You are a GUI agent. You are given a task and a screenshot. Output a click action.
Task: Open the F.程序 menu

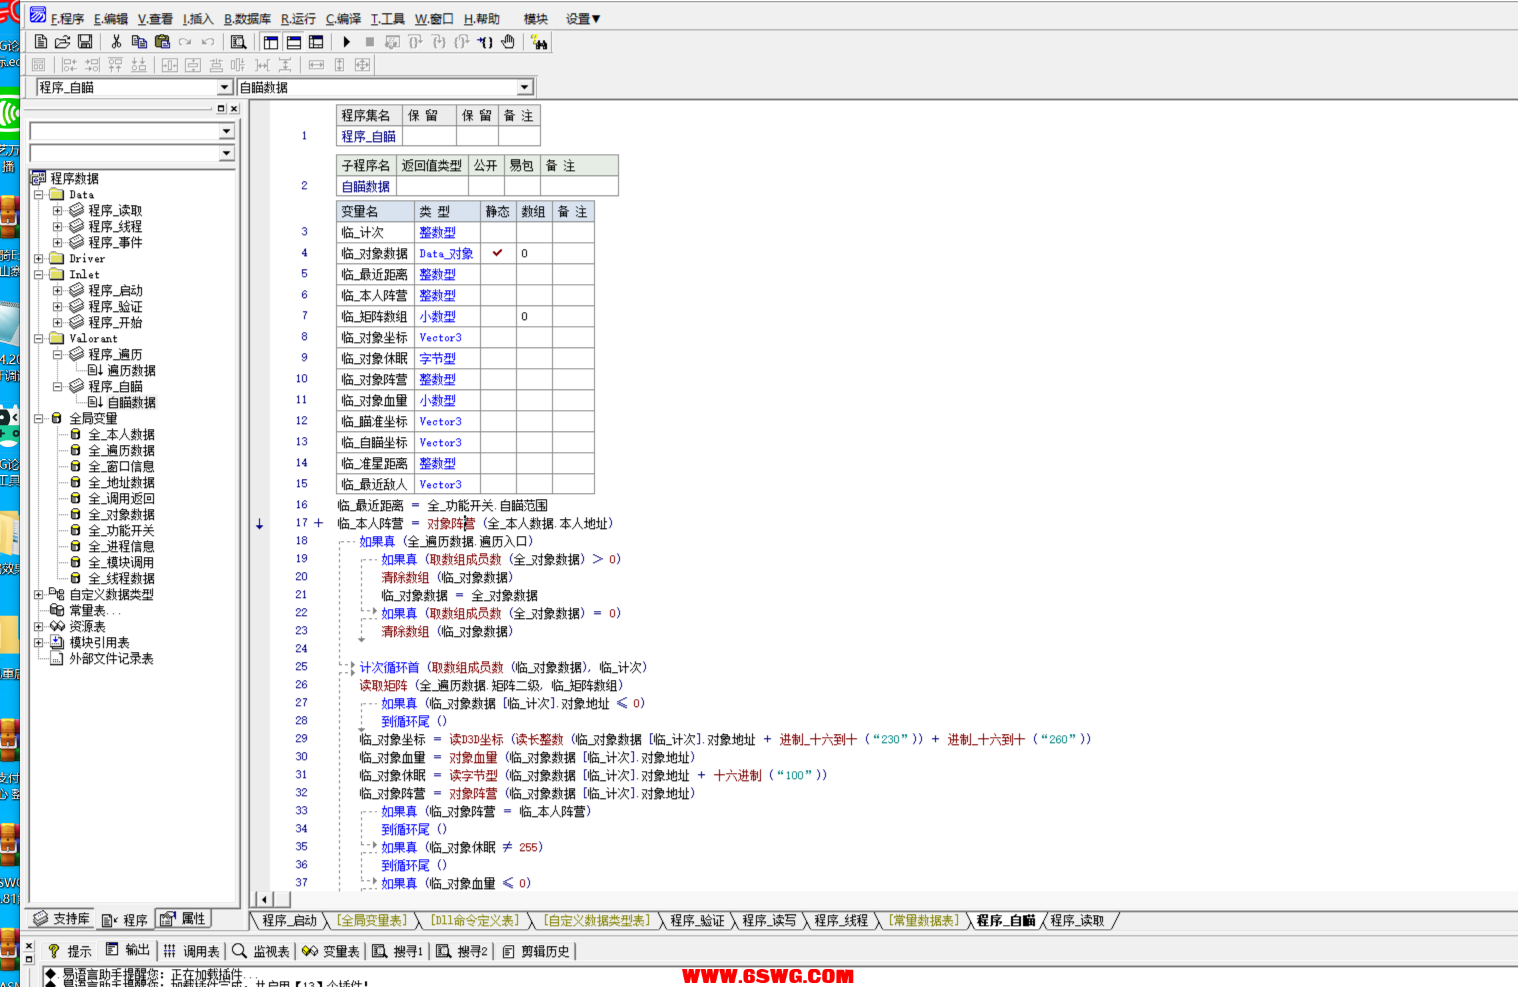point(67,19)
